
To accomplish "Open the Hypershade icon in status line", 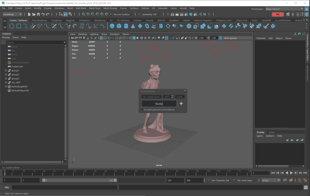I will pyautogui.click(x=191, y=14).
